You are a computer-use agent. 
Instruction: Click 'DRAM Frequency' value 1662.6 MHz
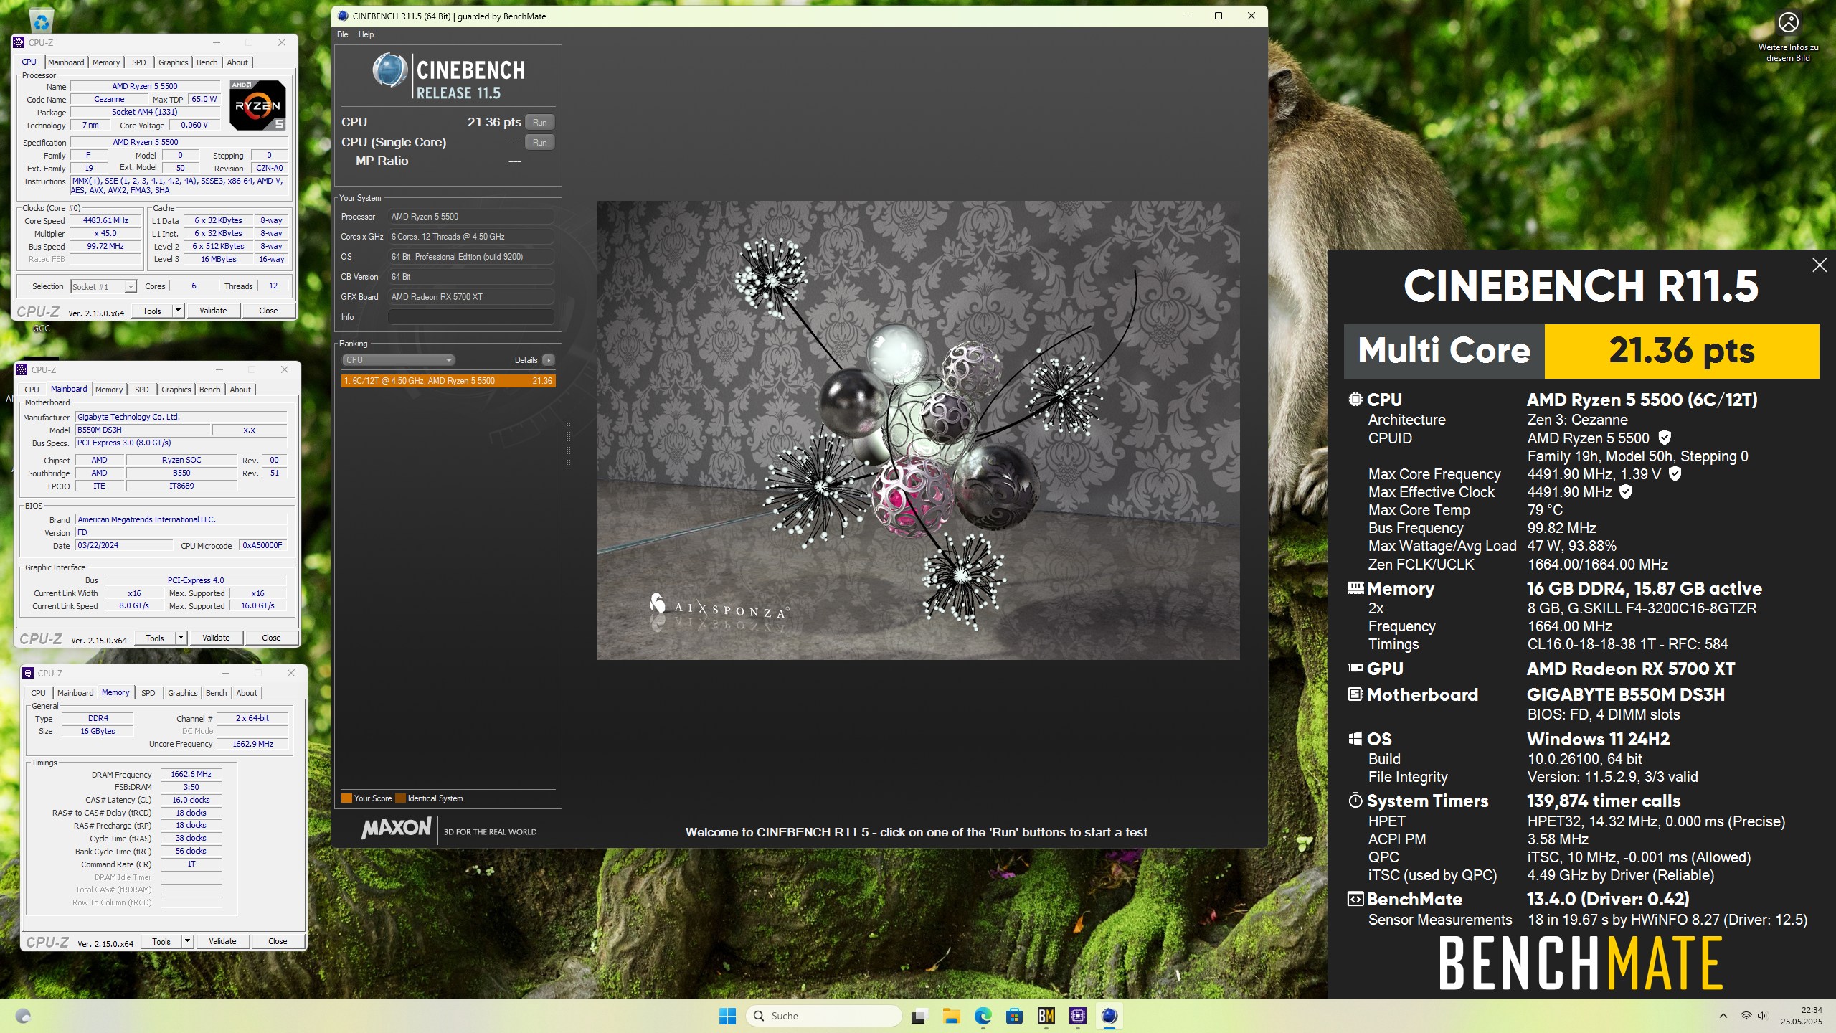click(x=191, y=774)
